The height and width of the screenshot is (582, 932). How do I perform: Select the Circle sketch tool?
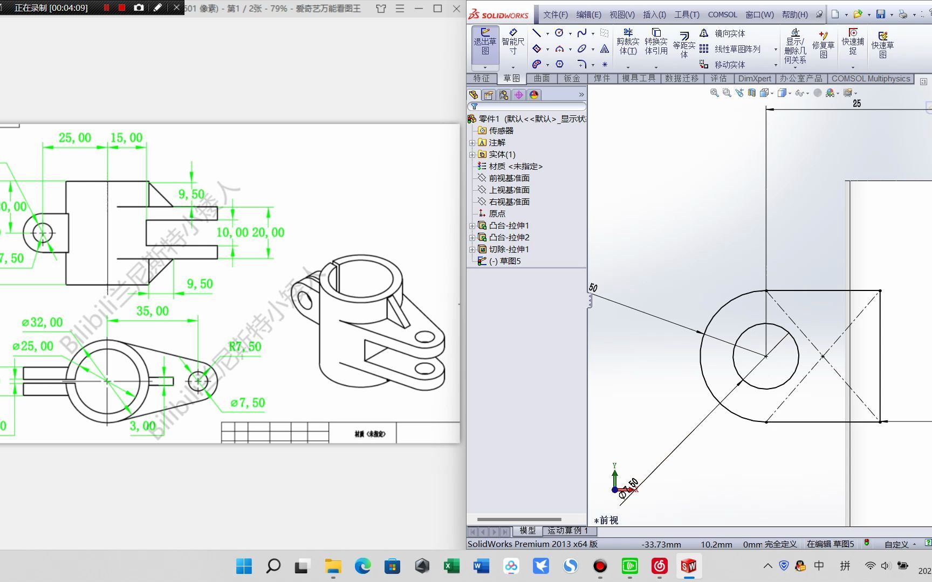(559, 33)
